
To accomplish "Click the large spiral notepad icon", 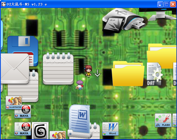I will pos(58,68).
